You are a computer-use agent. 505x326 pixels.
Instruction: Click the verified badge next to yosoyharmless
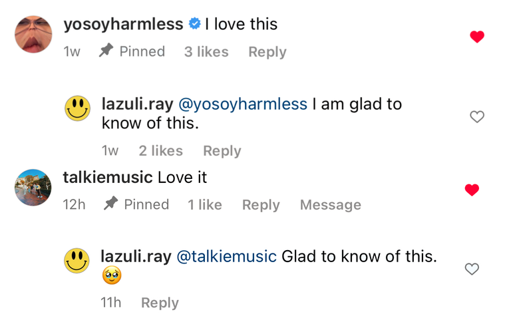pos(194,23)
